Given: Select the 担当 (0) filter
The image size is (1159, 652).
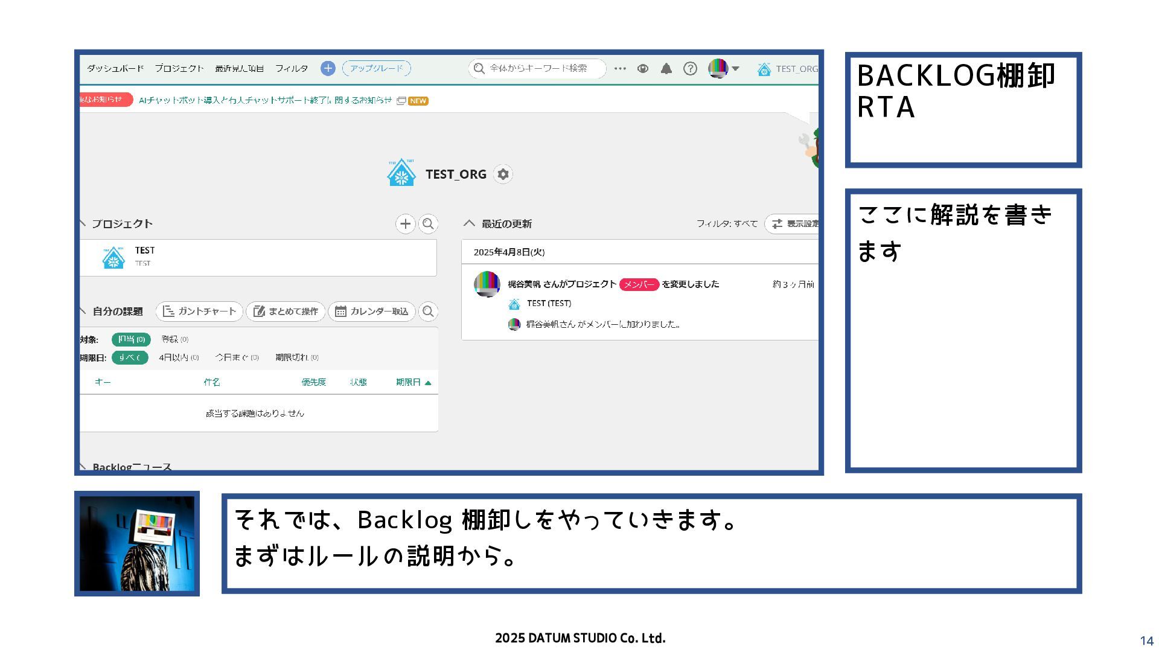Looking at the screenshot, I should (131, 339).
